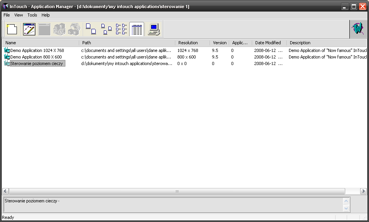Click the New application icon
The height and width of the screenshot is (222, 369).
[12, 29]
